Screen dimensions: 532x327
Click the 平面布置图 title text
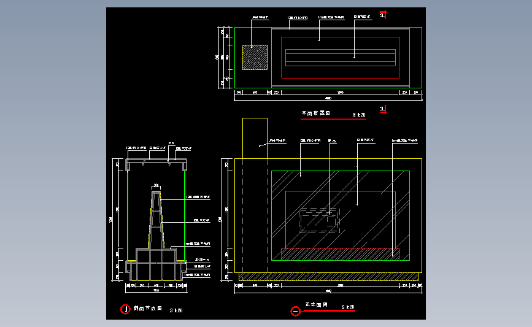pos(316,113)
